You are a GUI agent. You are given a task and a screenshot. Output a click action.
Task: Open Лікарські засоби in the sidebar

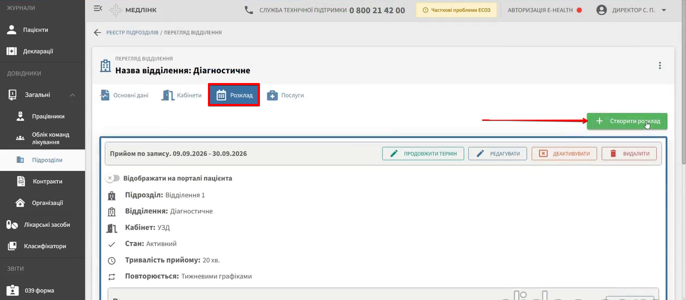pyautogui.click(x=42, y=224)
